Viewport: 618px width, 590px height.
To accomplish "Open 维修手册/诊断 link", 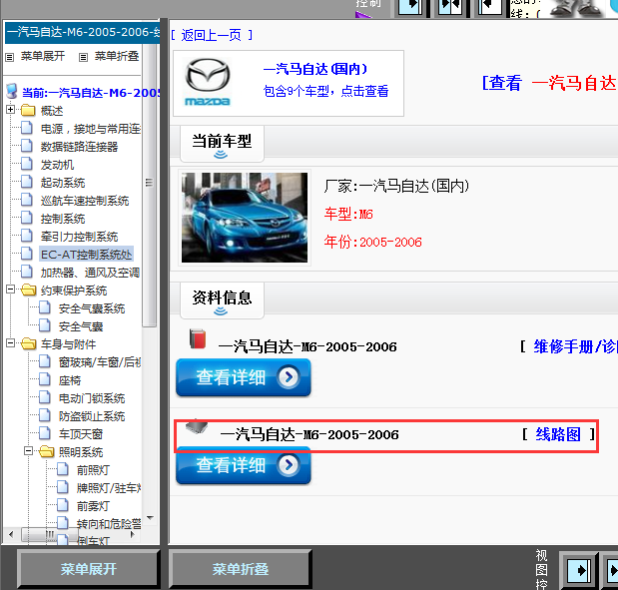I will click(x=575, y=346).
